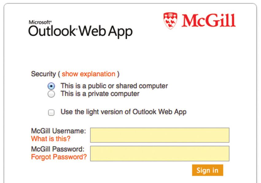The width and height of the screenshot is (261, 183).
Task: Focus the McGill Password input field
Action: (160, 153)
